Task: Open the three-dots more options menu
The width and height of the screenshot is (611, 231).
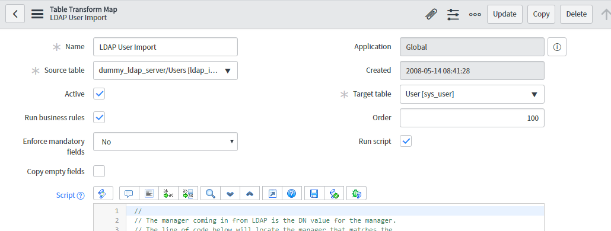Action: coord(475,14)
